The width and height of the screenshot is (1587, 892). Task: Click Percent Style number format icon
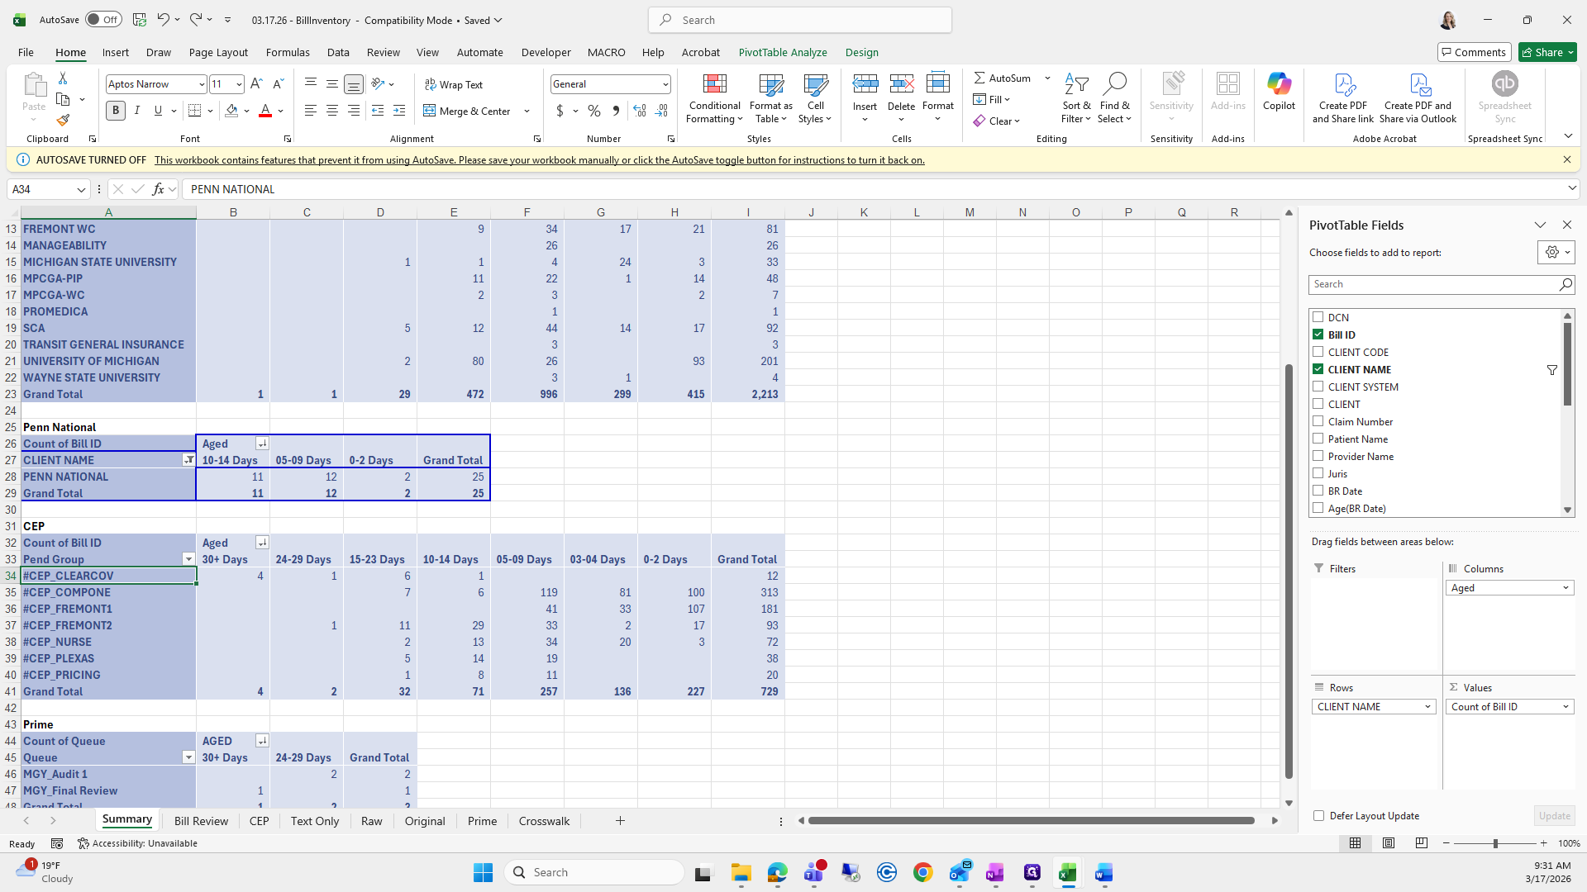594,111
